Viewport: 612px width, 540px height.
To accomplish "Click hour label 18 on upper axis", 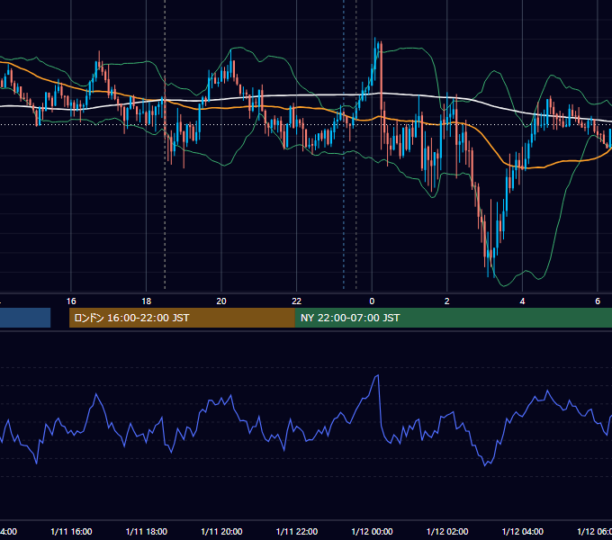I will (x=147, y=301).
